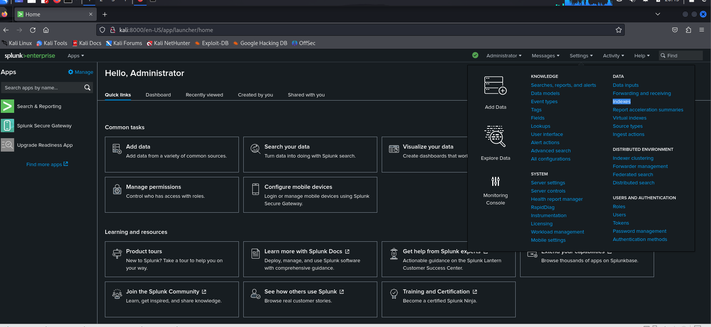This screenshot has width=711, height=327.
Task: Open the Roles link
Action: tap(619, 206)
